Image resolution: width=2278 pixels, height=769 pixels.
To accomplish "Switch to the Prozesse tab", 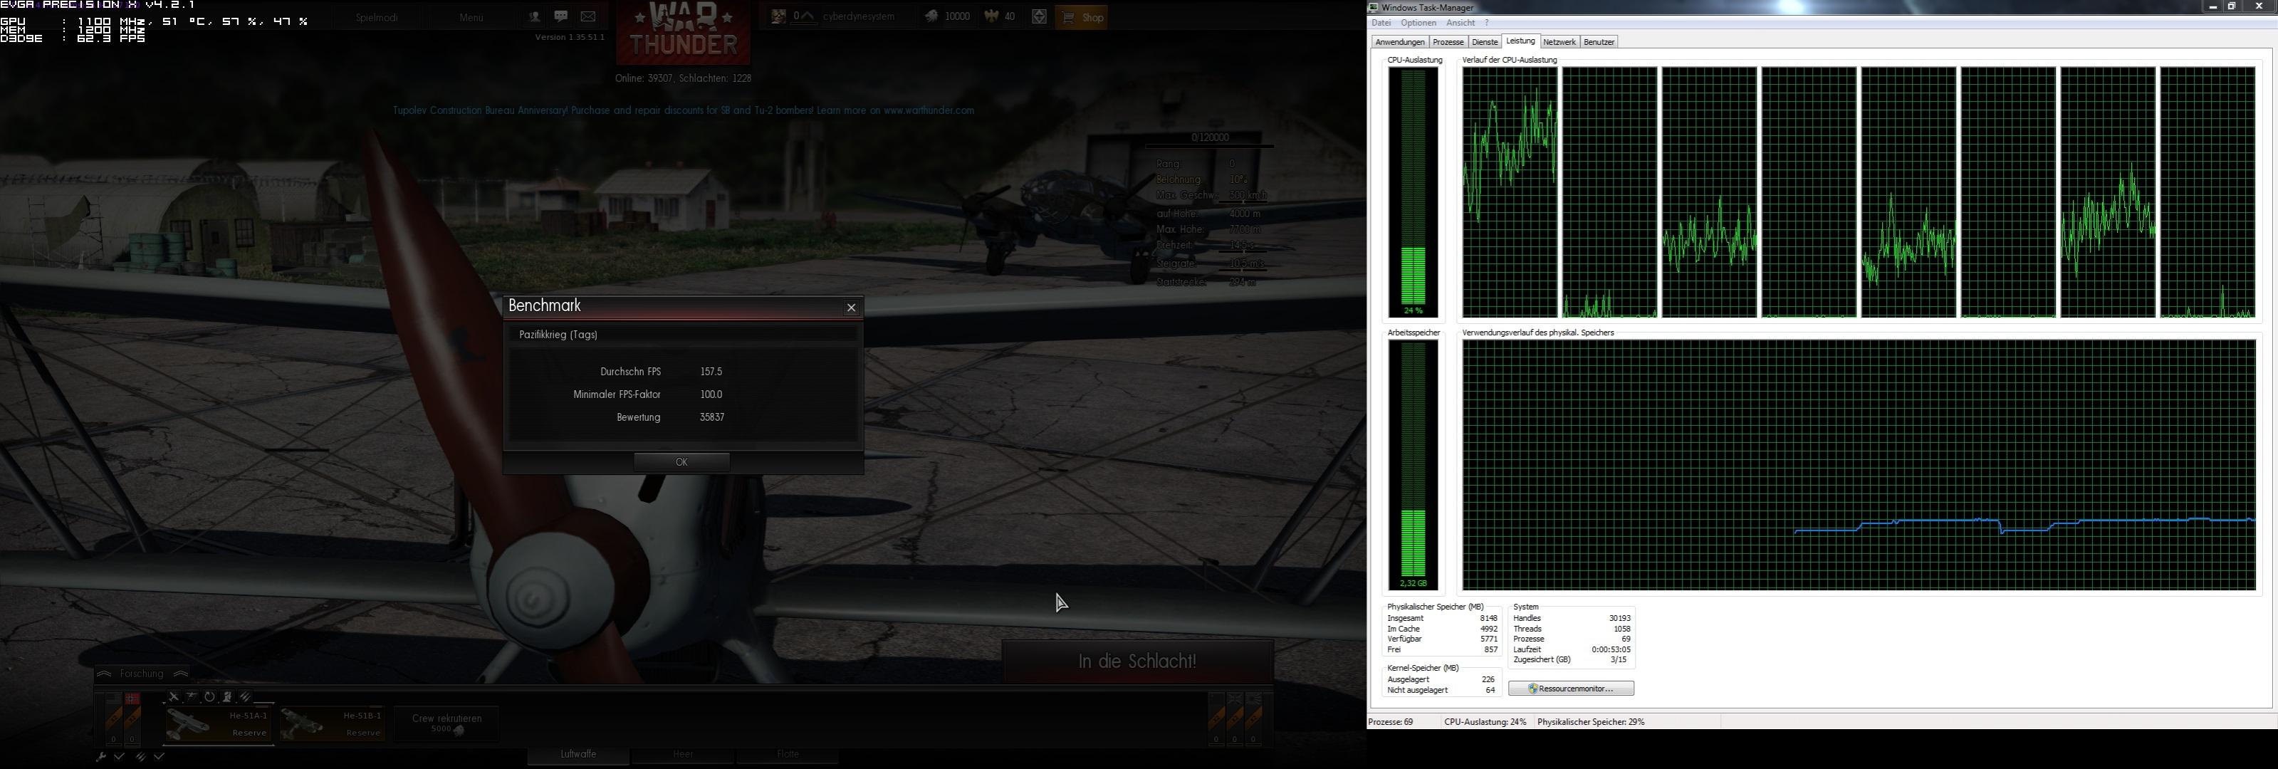I will click(x=1448, y=43).
